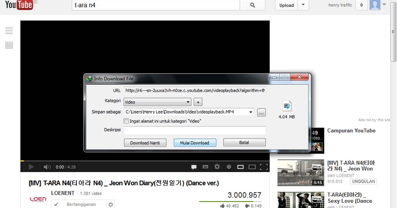Toggle annotations speech bubble icon
397x208 pixels.
tap(194, 167)
